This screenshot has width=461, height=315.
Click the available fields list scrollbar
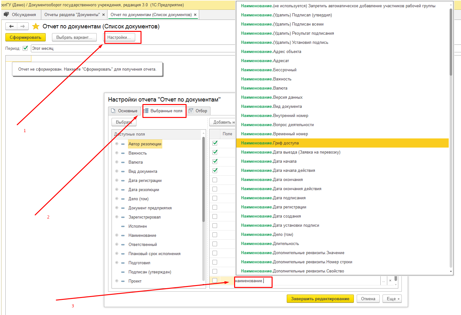point(204,179)
